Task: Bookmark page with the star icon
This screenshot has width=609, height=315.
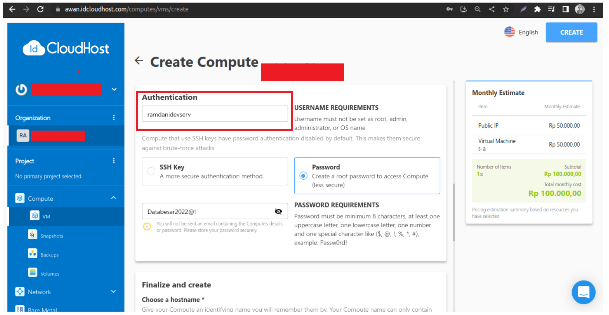Action: pos(506,9)
